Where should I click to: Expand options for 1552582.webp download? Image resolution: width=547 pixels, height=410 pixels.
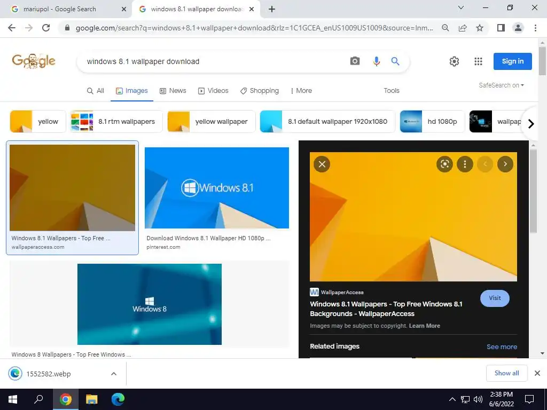(x=114, y=374)
